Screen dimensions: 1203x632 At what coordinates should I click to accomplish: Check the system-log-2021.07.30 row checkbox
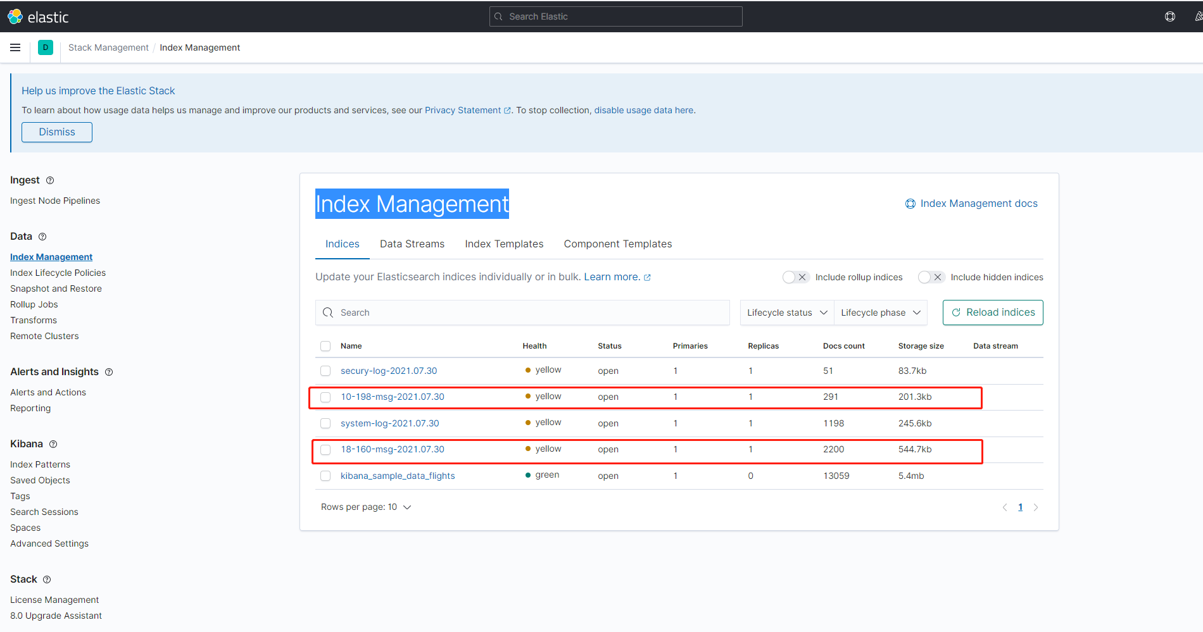(325, 423)
